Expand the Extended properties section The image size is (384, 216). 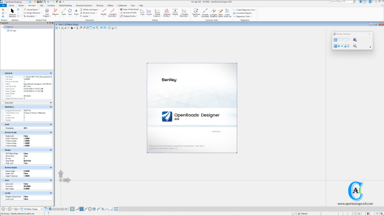(x=51, y=102)
